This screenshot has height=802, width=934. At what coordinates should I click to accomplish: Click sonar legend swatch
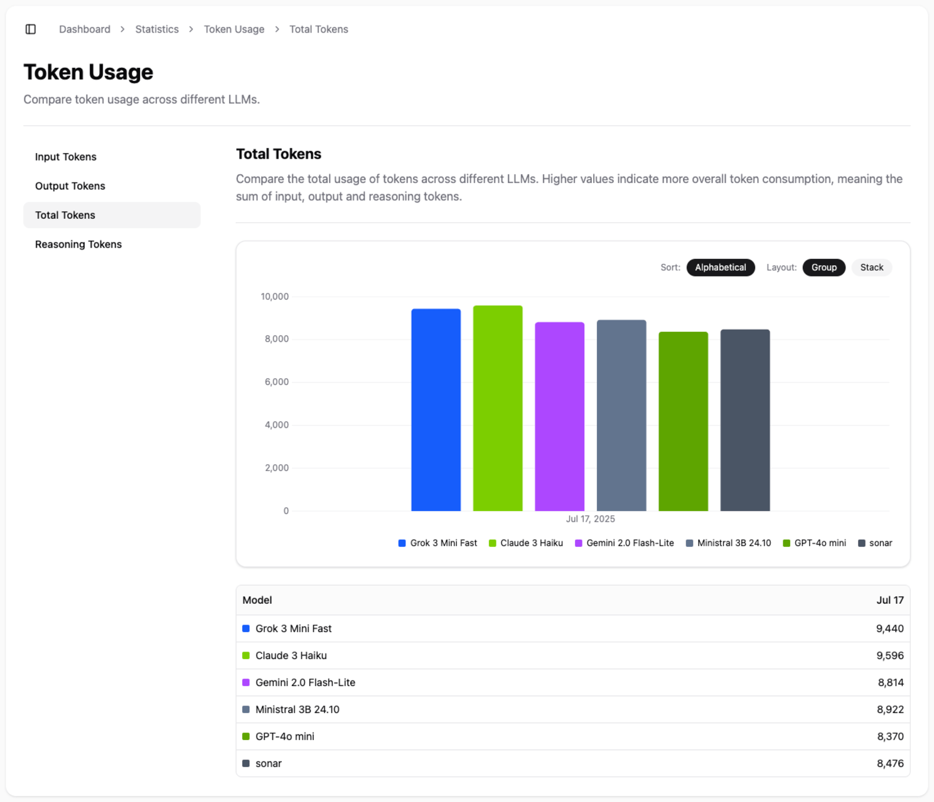pos(862,543)
